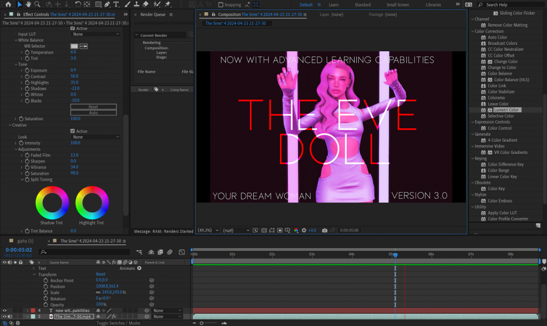Select the Hand tool in the toolbar

click(x=28, y=4)
